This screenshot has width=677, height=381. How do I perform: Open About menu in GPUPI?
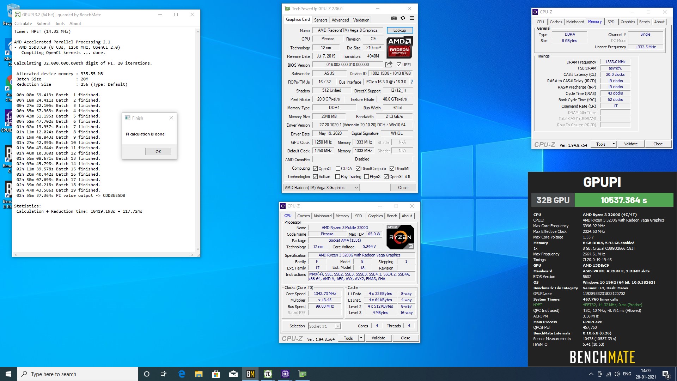pos(75,24)
